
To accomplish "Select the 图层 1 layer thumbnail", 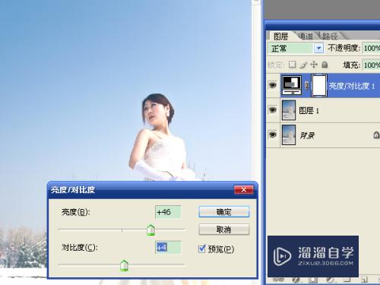I will click(289, 110).
